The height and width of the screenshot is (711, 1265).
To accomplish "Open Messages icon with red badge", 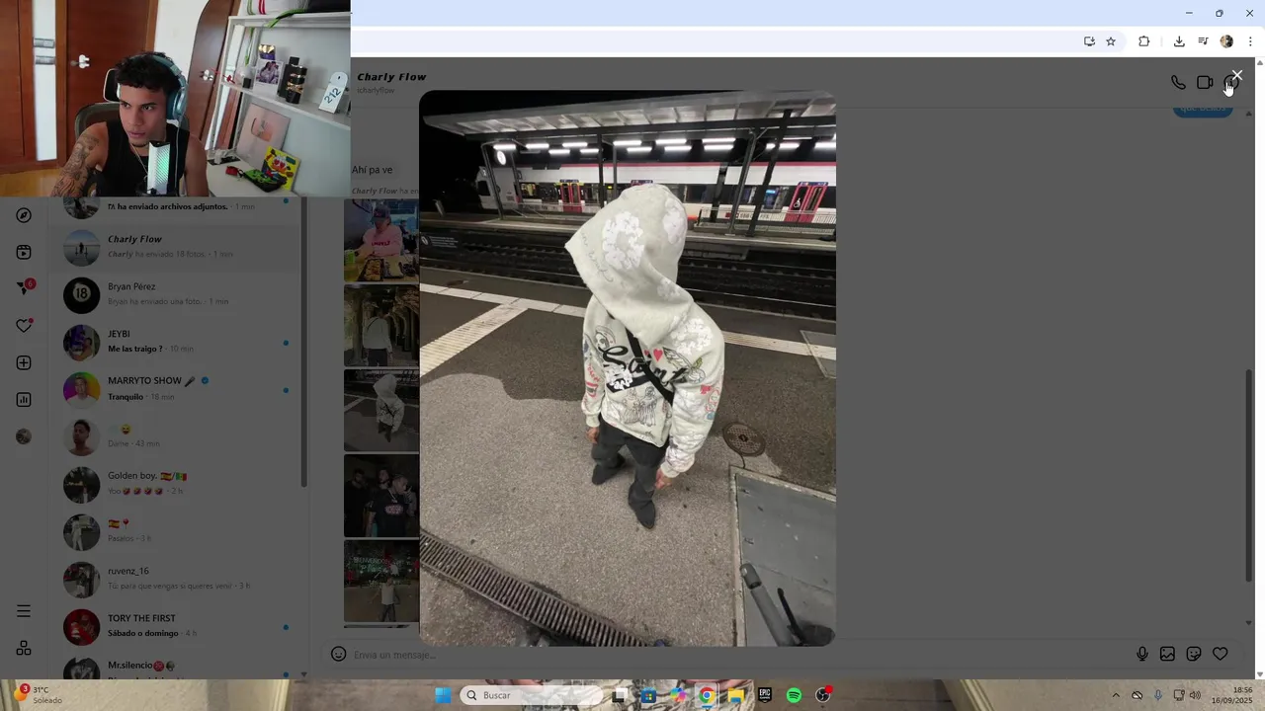I will click(25, 287).
